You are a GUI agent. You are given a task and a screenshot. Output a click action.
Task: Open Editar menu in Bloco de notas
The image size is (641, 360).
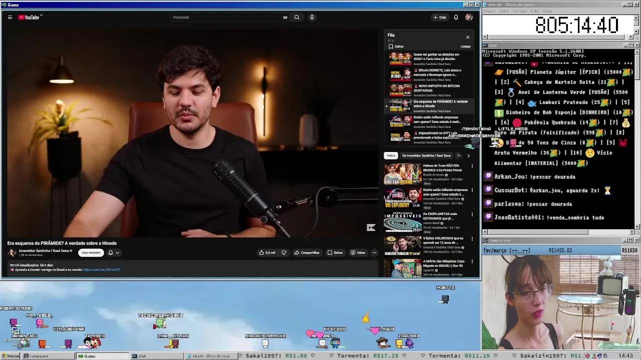(x=504, y=11)
